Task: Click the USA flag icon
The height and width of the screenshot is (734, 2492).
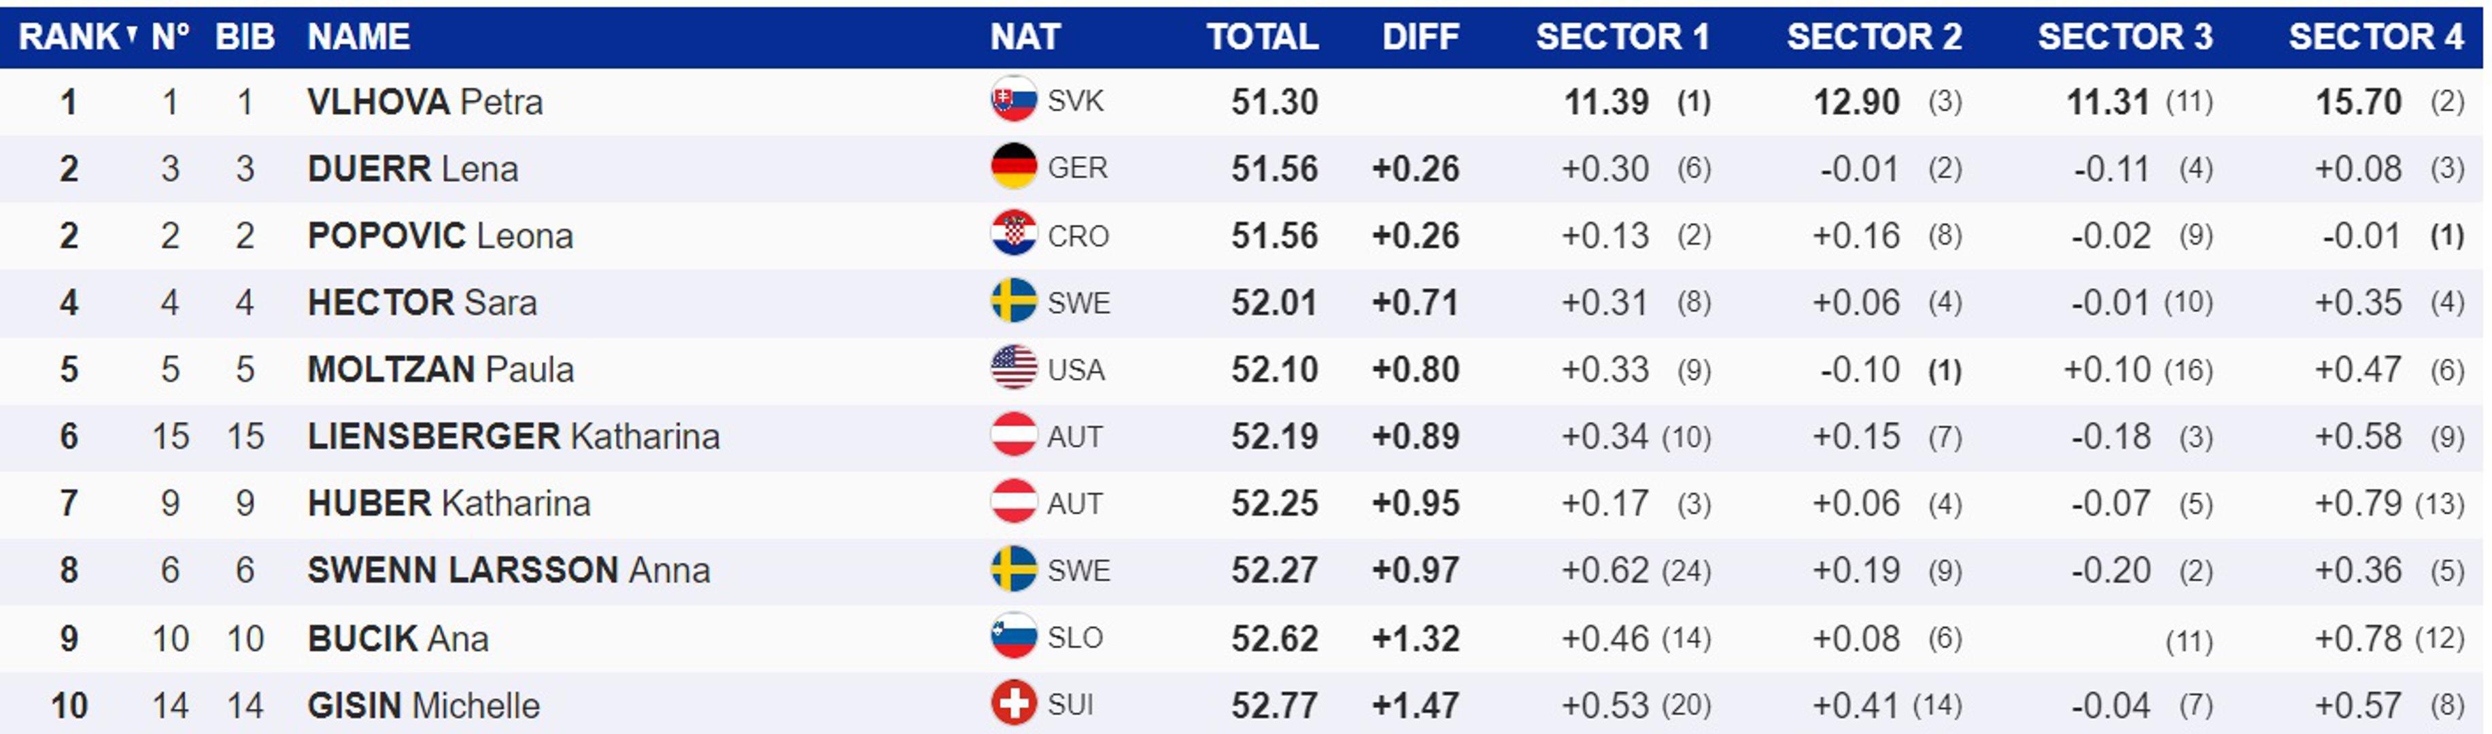Action: (x=1013, y=370)
